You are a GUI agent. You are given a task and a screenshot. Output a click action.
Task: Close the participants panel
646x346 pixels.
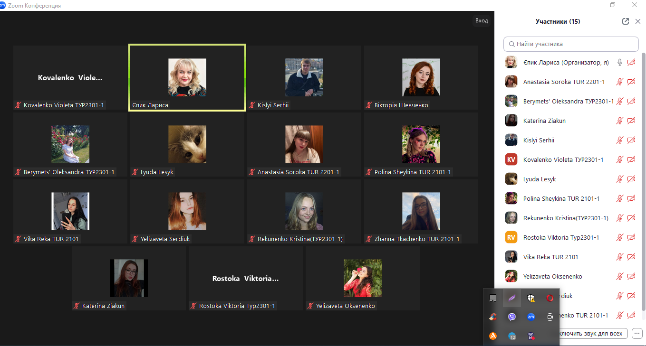(638, 21)
